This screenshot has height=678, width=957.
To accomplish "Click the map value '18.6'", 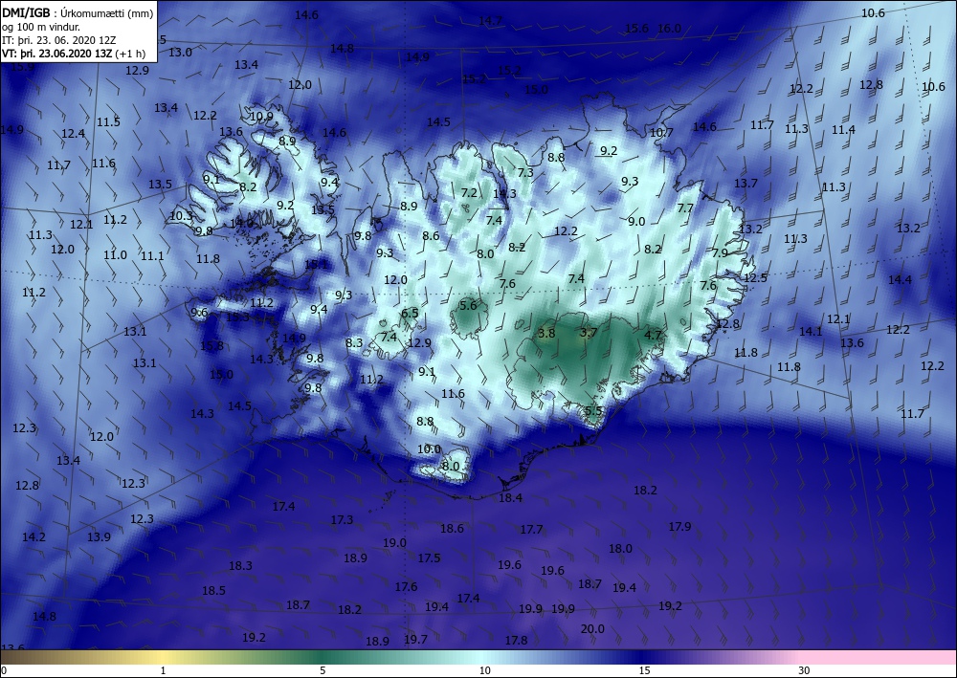I will pos(453,528).
